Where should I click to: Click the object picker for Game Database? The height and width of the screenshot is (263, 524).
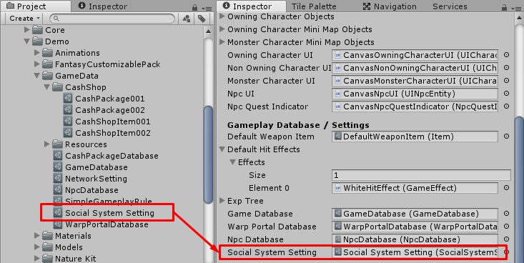[x=506, y=214]
